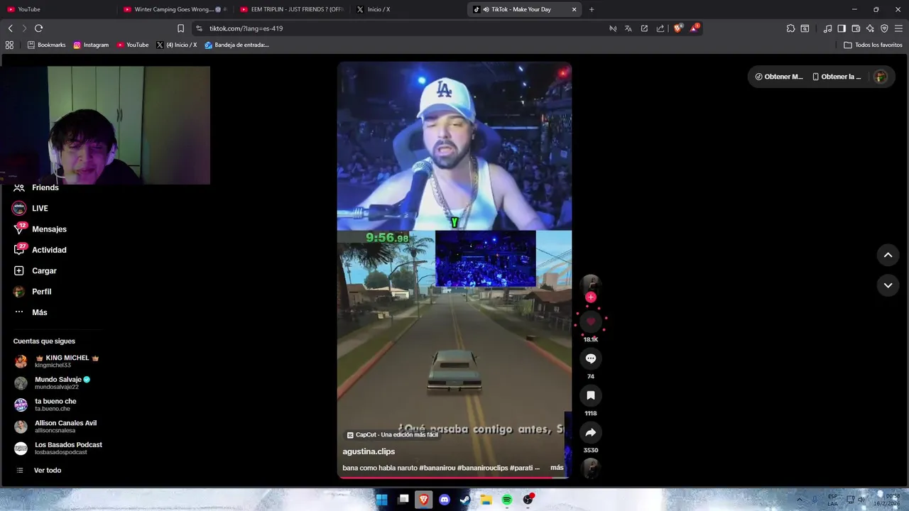The height and width of the screenshot is (511, 909).
Task: Open comments on the TikTok video
Action: click(590, 358)
